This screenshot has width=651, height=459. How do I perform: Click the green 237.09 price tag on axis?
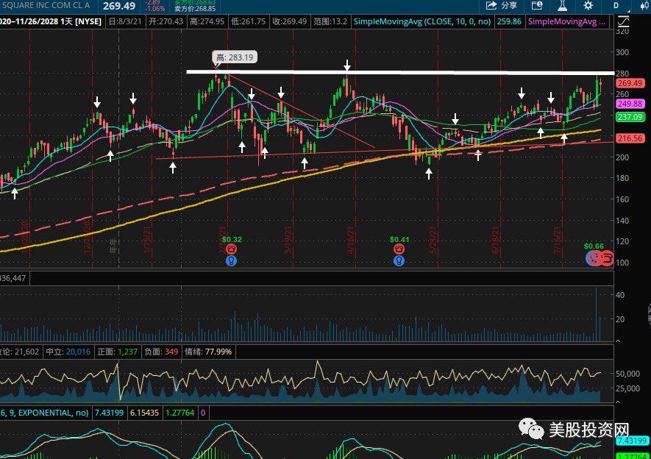pos(630,117)
